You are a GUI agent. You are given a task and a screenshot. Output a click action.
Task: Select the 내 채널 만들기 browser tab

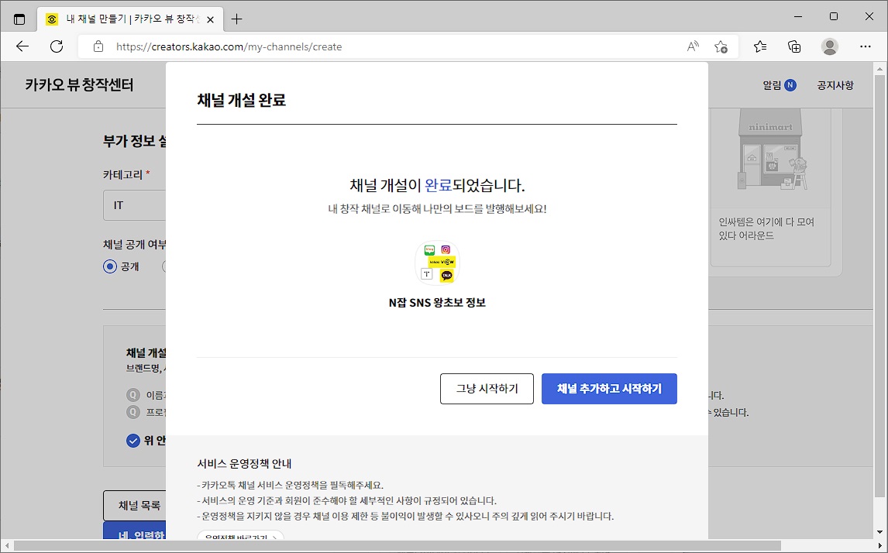[132, 19]
